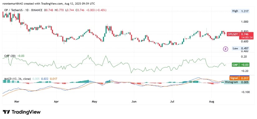Click the MACD (12, 26, close) label

[17, 79]
